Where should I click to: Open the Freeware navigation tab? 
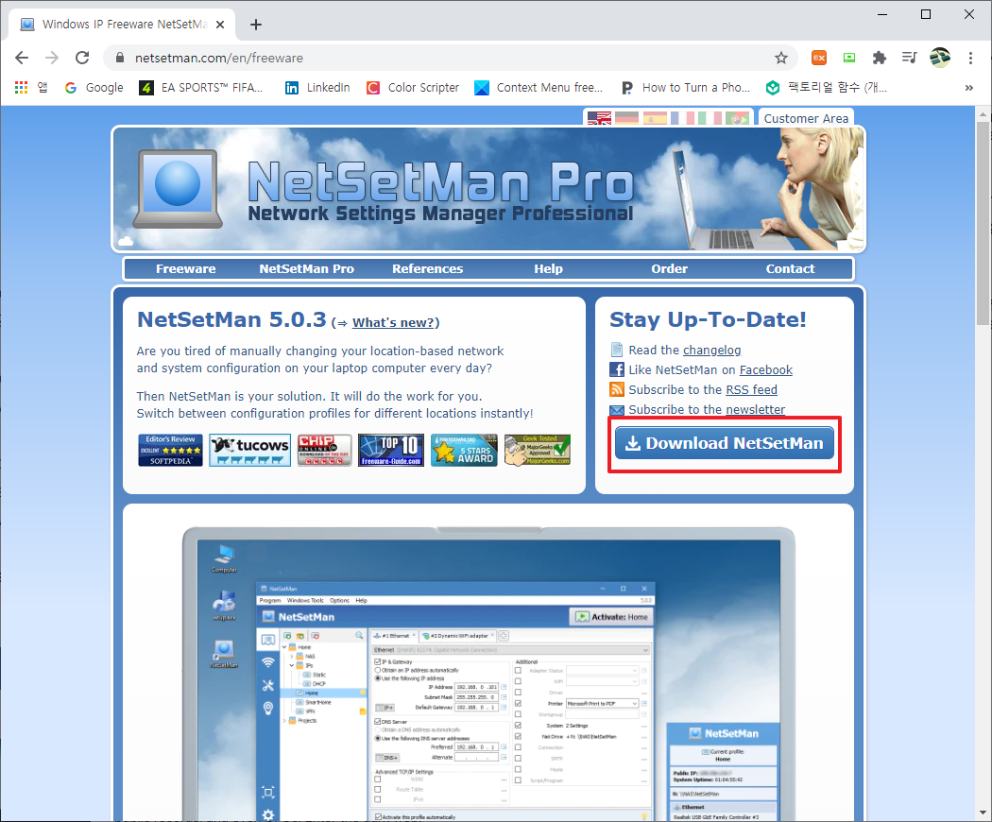click(x=185, y=269)
